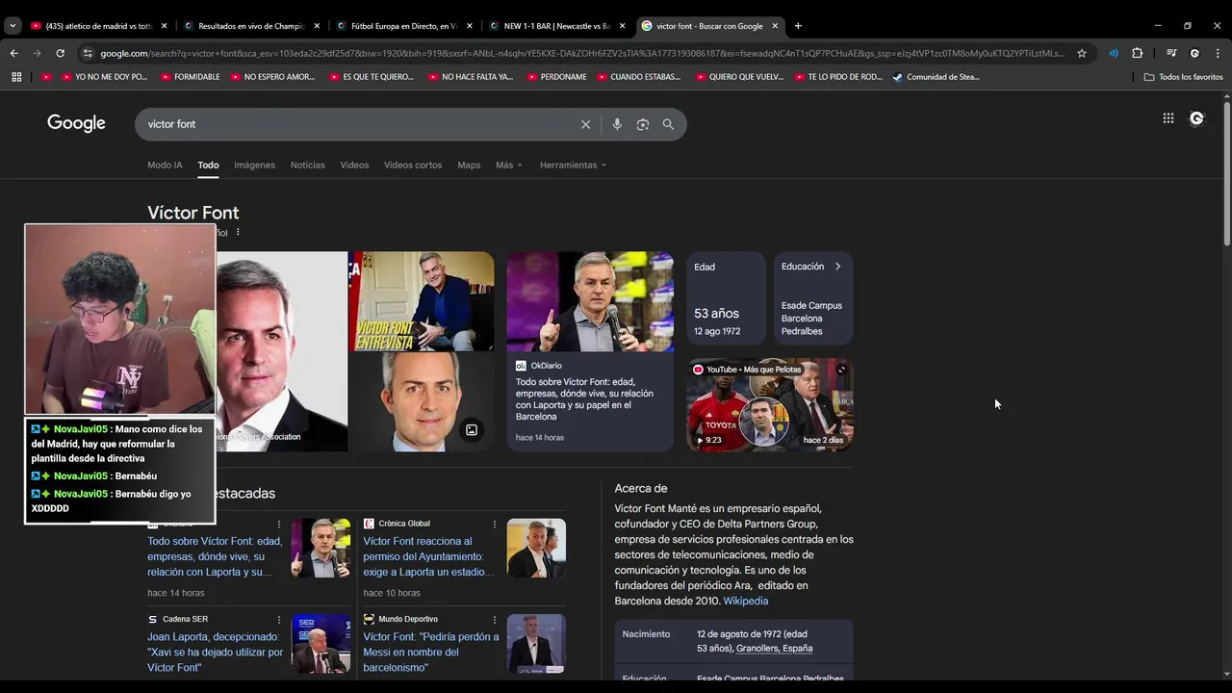1232x693 pixels.
Task: Play the Más que Pelotas YouTube video
Action: [x=770, y=405]
